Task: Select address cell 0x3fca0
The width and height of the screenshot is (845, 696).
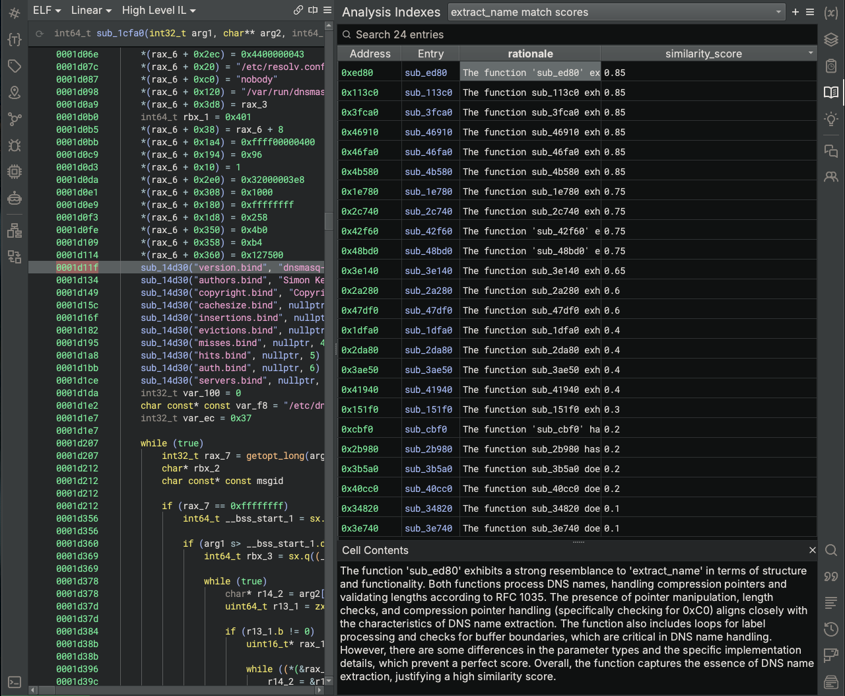Action: point(370,112)
